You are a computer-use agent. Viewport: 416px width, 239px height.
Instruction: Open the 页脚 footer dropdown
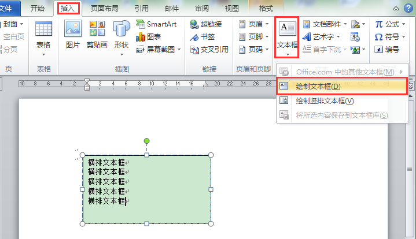tap(254, 37)
